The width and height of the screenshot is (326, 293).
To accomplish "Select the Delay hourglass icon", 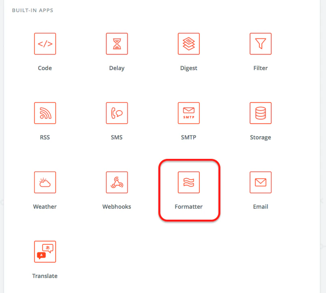I will click(117, 44).
